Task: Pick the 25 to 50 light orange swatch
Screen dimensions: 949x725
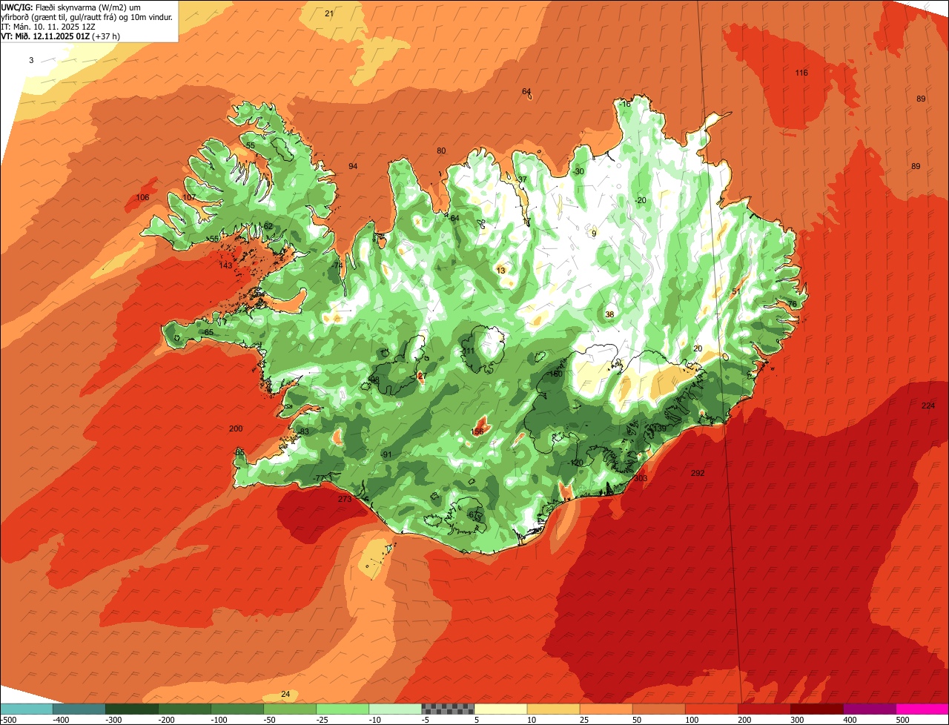Action: (606, 709)
